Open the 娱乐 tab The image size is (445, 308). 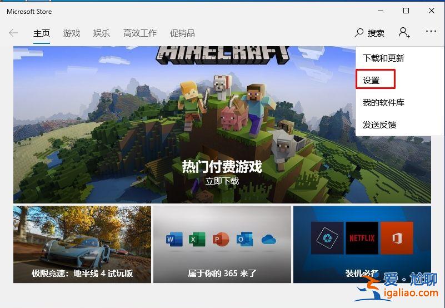pyautogui.click(x=101, y=33)
